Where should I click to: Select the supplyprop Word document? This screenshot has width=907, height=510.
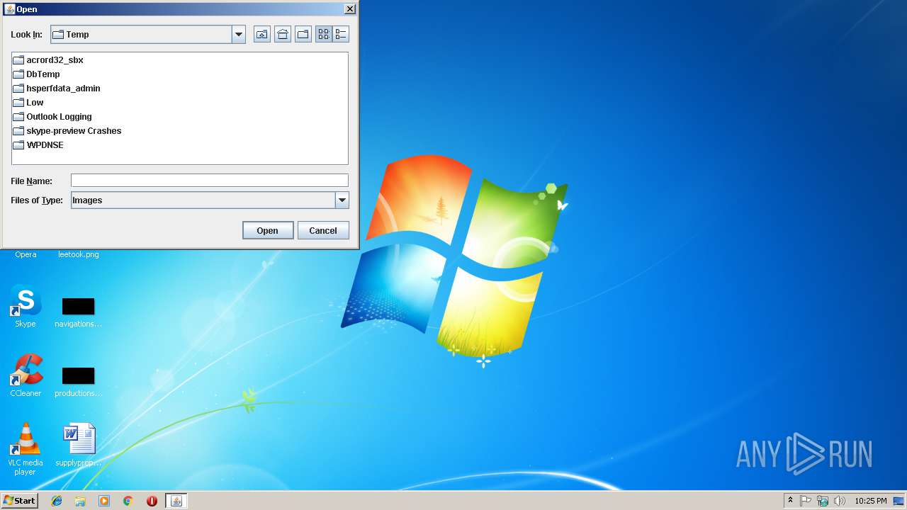pyautogui.click(x=78, y=446)
